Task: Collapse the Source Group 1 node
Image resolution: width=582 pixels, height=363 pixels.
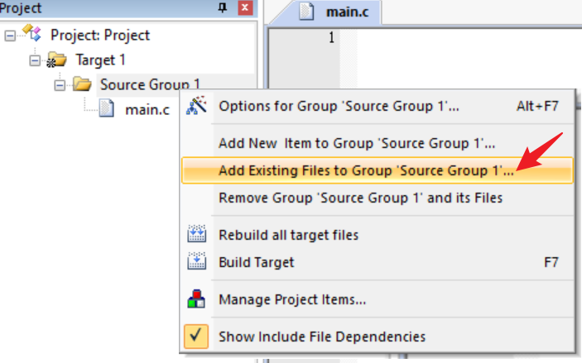Action: point(60,84)
